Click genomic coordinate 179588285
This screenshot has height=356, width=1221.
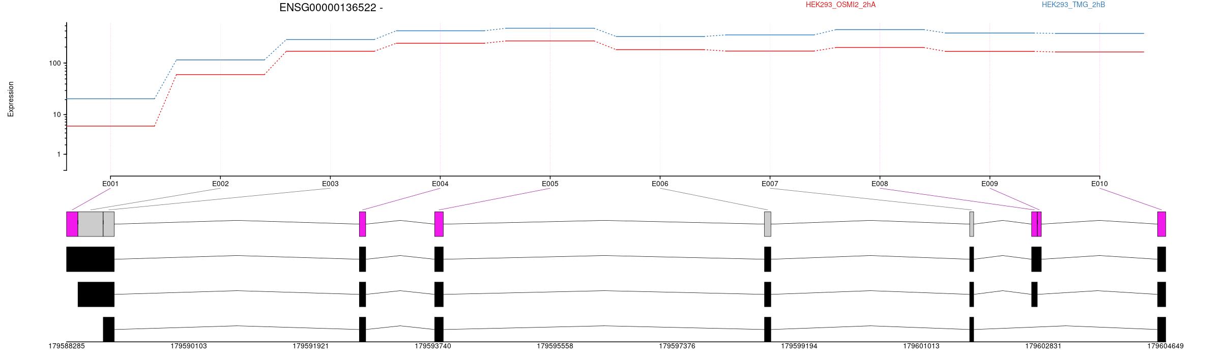click(x=67, y=346)
